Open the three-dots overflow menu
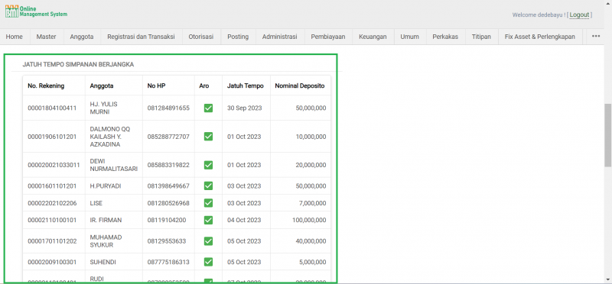The image size is (612, 284). point(596,37)
